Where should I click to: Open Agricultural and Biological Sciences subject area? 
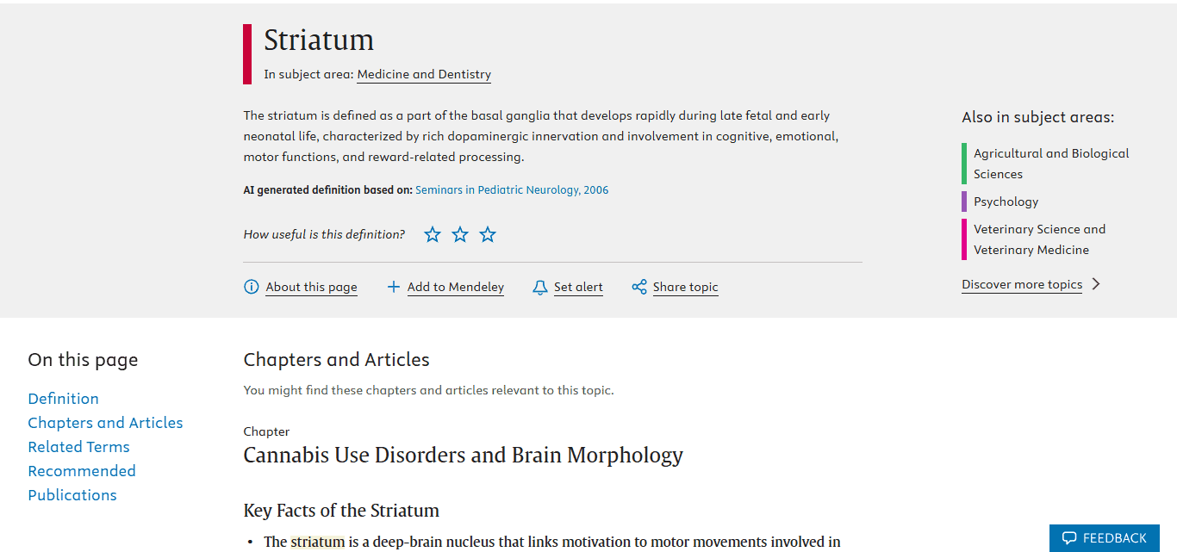coord(1051,164)
